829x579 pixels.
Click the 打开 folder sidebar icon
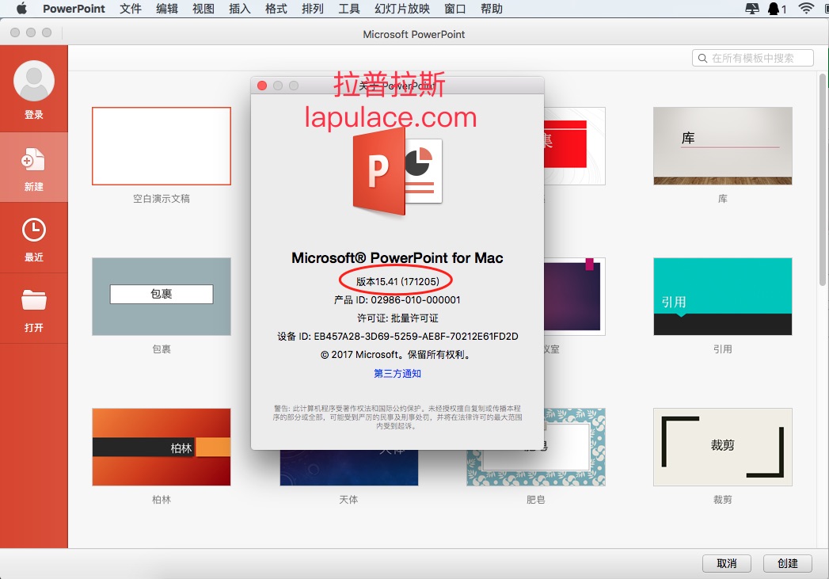(34, 300)
